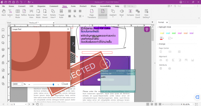Screen dimensions: 201x106
Task: Jump to the last page
Action: click(33, 104)
